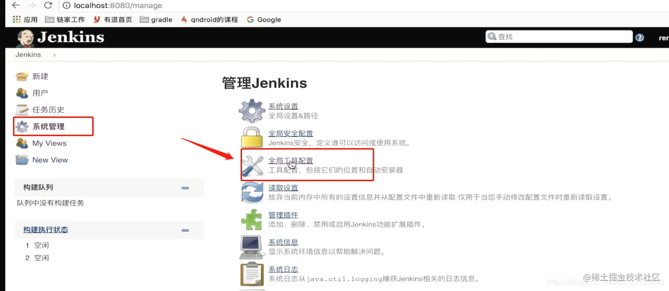Click the 系统日志 clipboard icon
This screenshot has height=291, width=669.
tap(252, 274)
